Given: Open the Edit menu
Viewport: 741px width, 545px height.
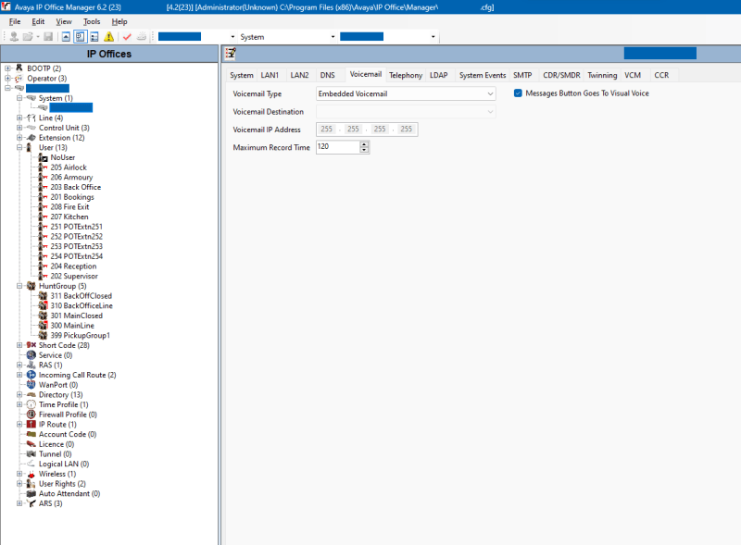Looking at the screenshot, I should tap(38, 21).
